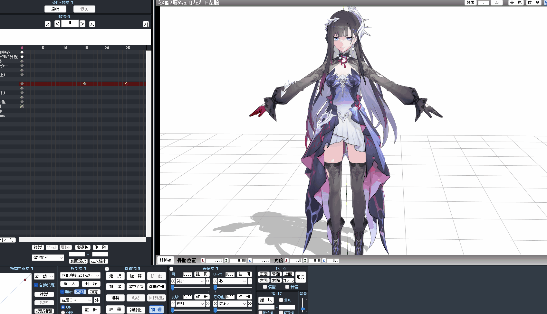Toggle 自動設定 checkbox
Image resolution: width=547 pixels, height=314 pixels.
[x=36, y=285]
